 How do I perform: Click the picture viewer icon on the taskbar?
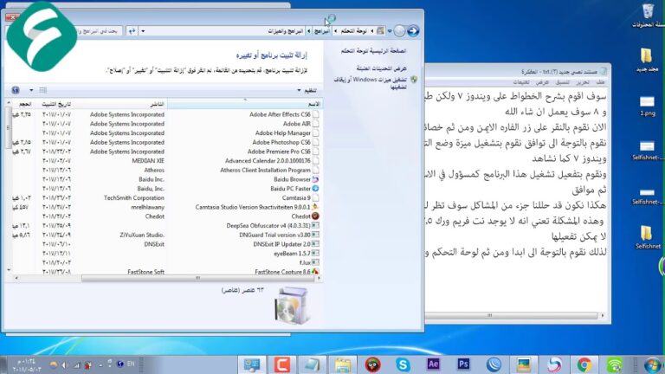pyautogui.click(x=524, y=364)
